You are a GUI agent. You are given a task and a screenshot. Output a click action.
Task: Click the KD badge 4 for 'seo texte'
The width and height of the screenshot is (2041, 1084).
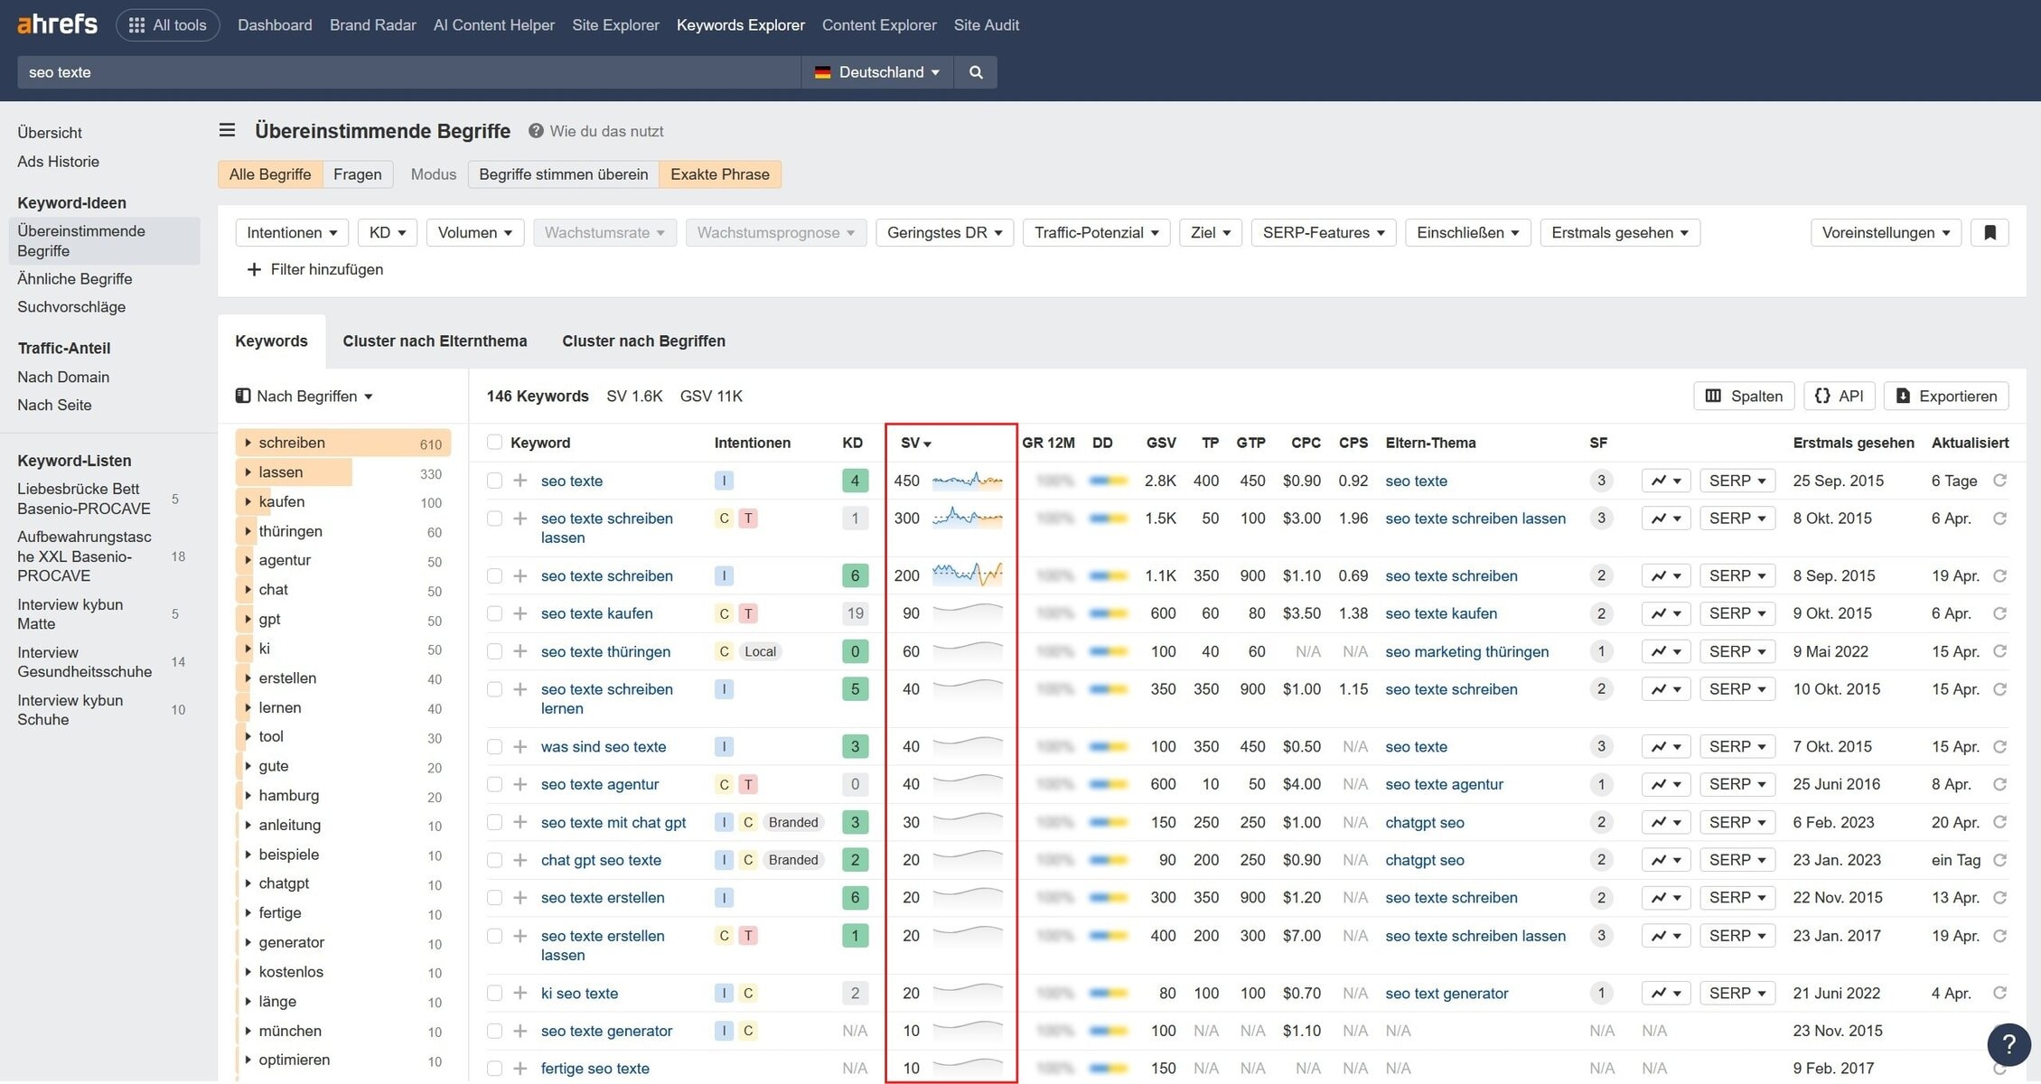[x=855, y=481]
